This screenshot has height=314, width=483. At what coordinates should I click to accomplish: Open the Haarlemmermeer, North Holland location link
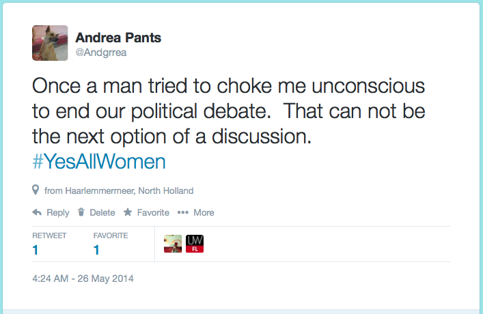pyautogui.click(x=119, y=190)
